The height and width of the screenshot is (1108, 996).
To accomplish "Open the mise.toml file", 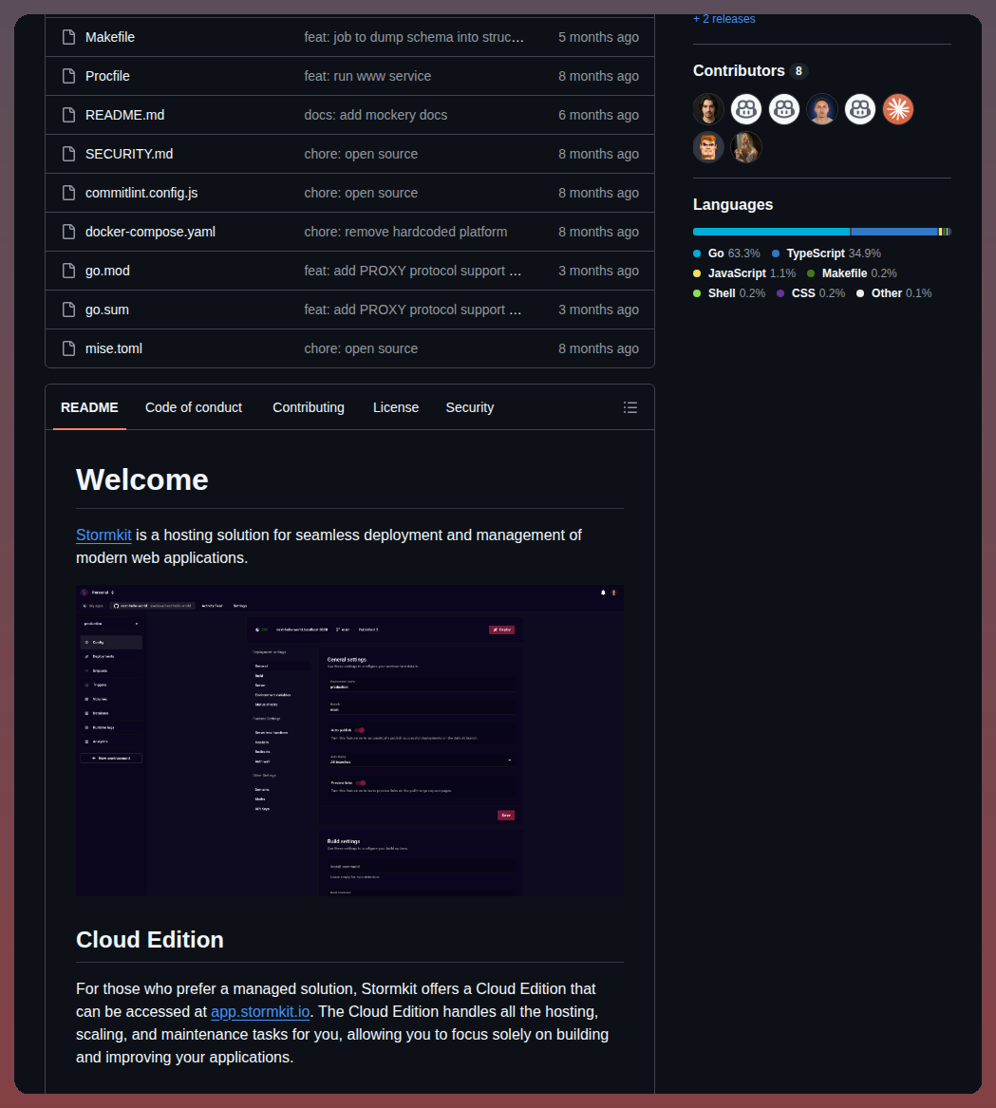I will [x=114, y=348].
